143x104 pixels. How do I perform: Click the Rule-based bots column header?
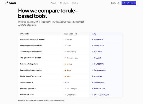(x=71, y=34)
